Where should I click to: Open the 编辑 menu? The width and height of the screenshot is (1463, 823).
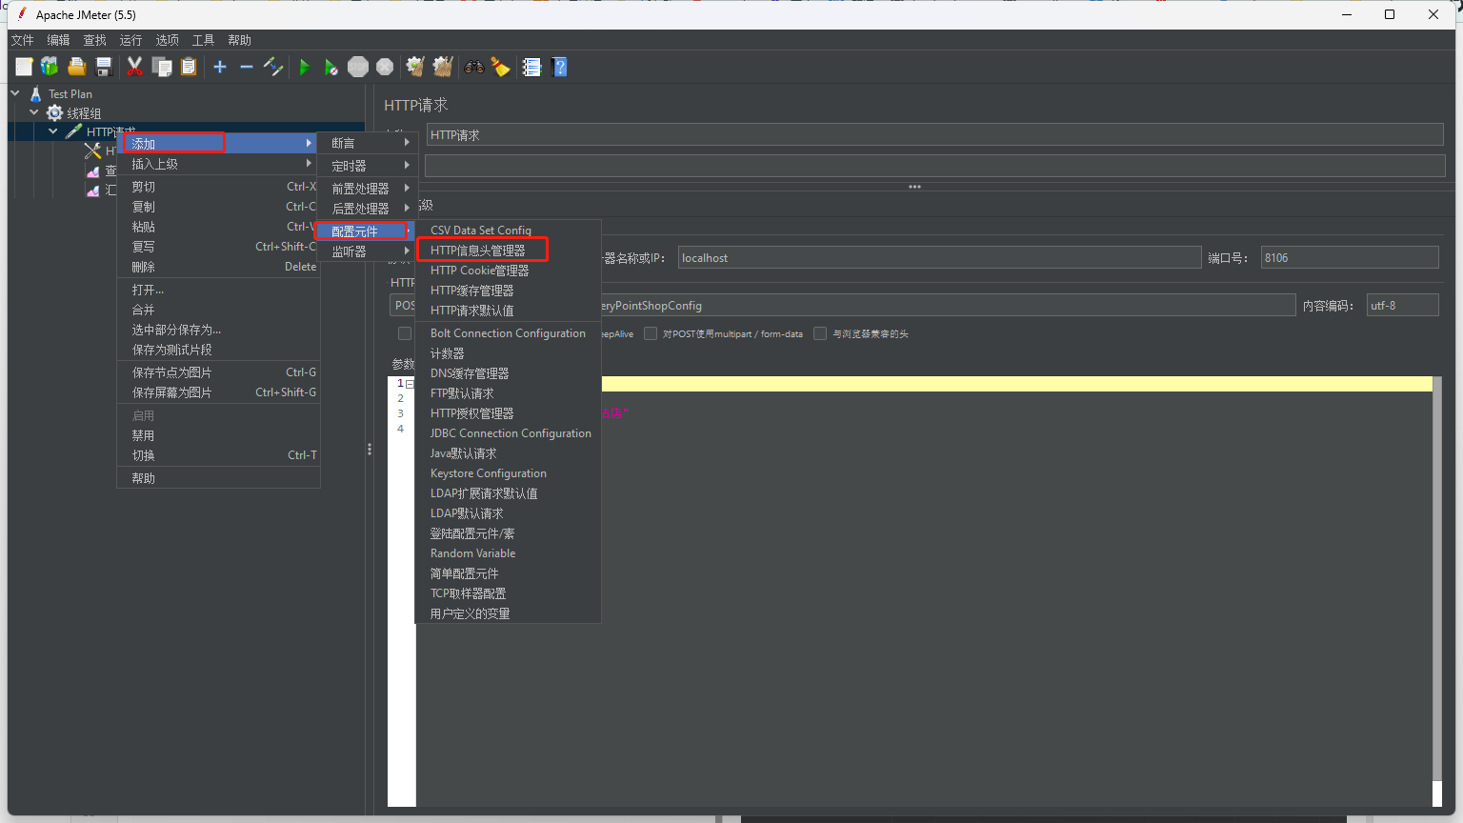[x=59, y=40]
